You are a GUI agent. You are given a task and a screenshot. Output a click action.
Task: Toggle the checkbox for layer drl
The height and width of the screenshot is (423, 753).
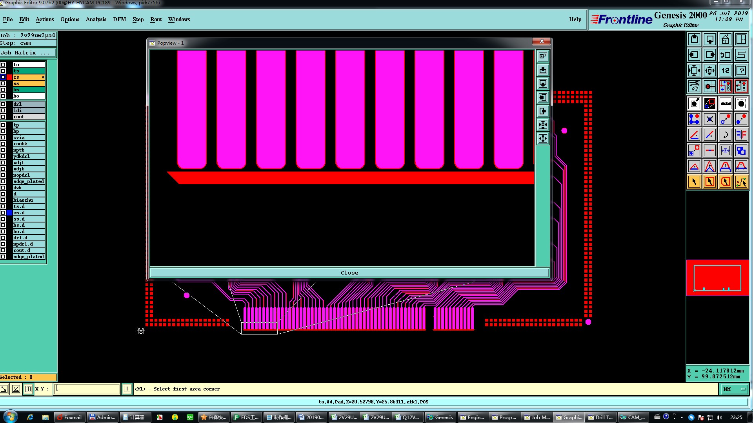coord(3,104)
